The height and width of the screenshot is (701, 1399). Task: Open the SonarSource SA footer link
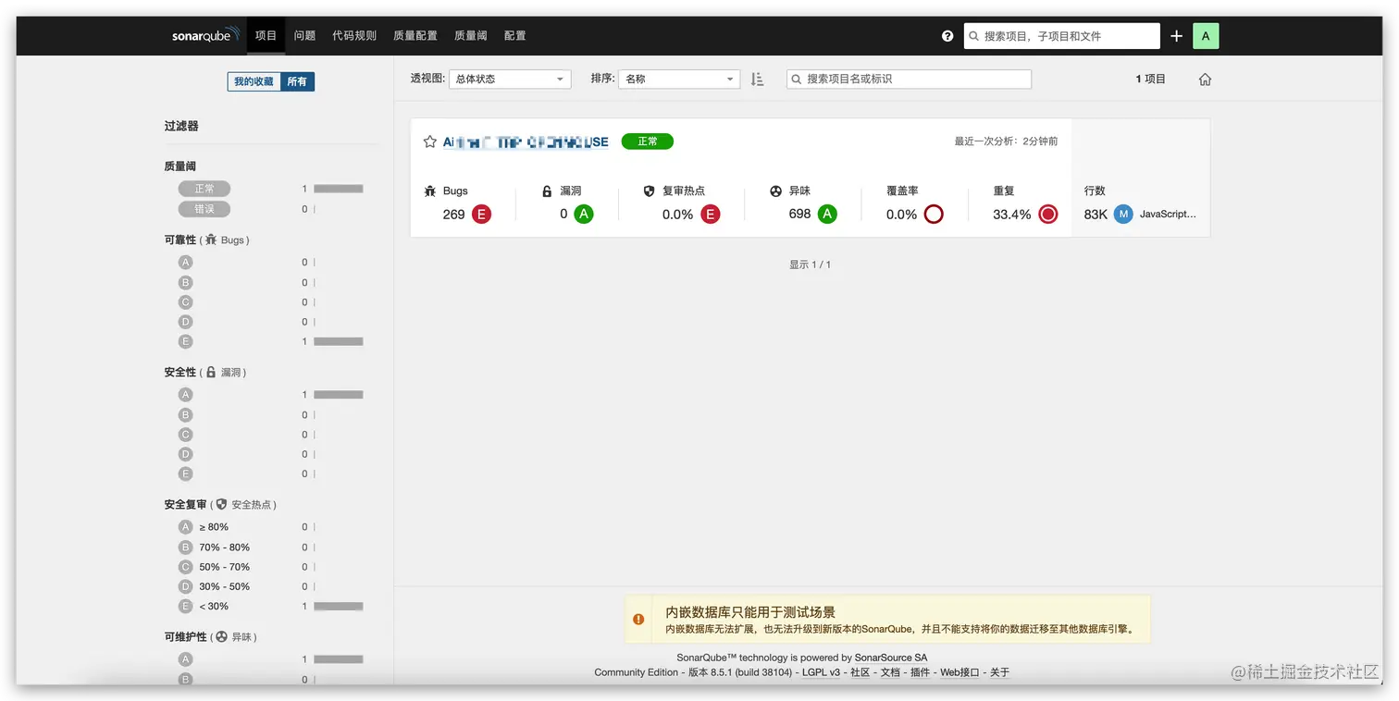click(890, 658)
